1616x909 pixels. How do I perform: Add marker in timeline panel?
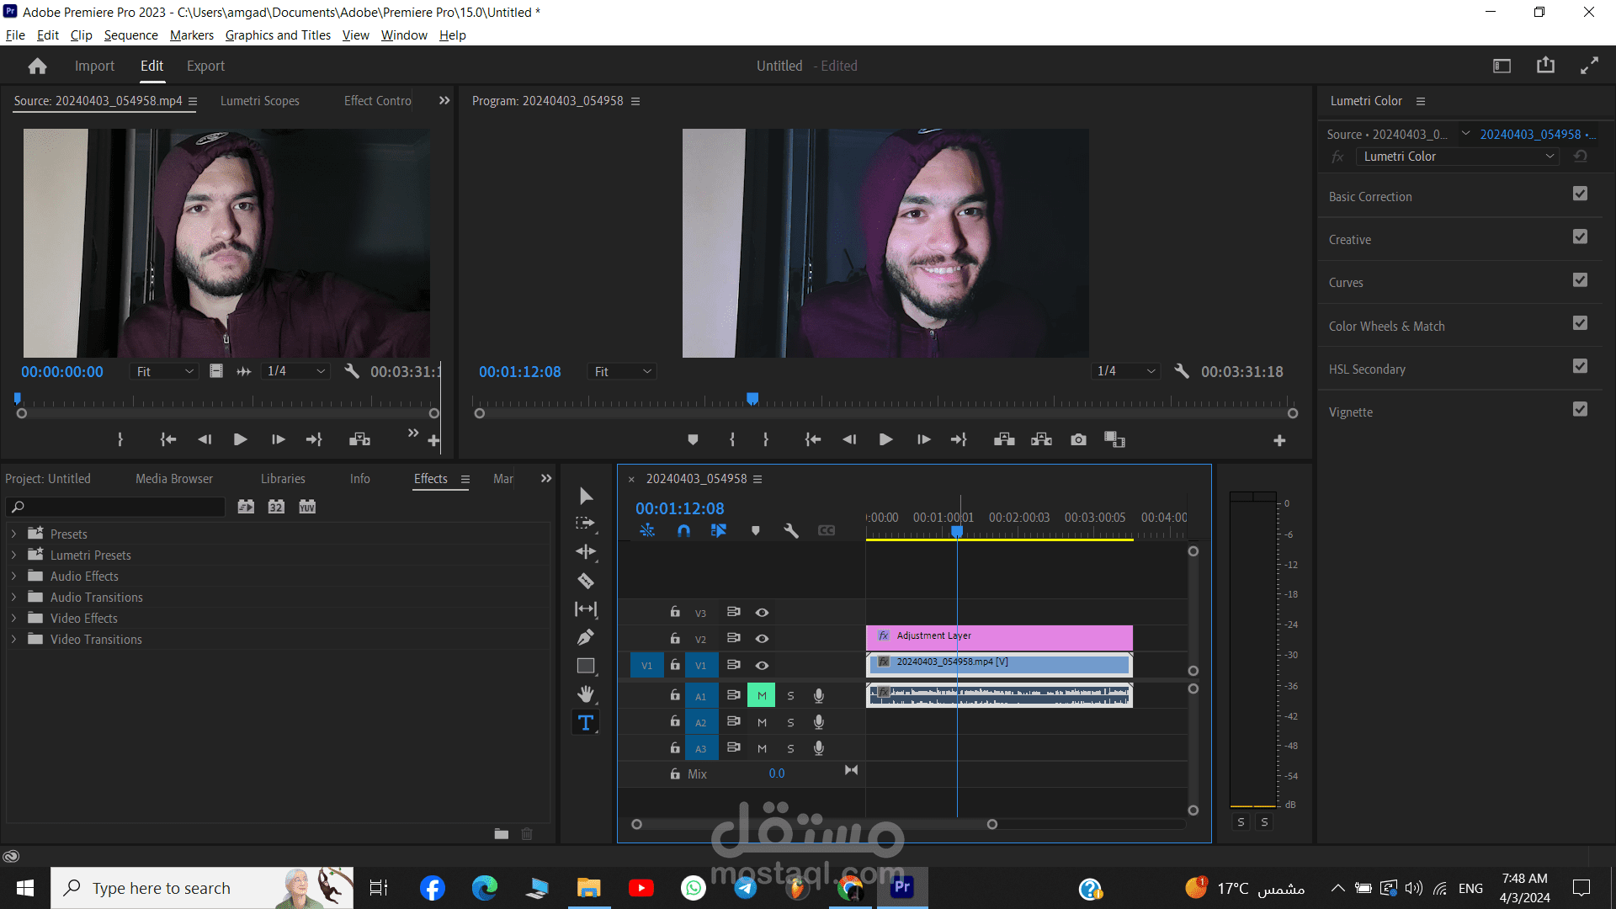[x=755, y=530]
